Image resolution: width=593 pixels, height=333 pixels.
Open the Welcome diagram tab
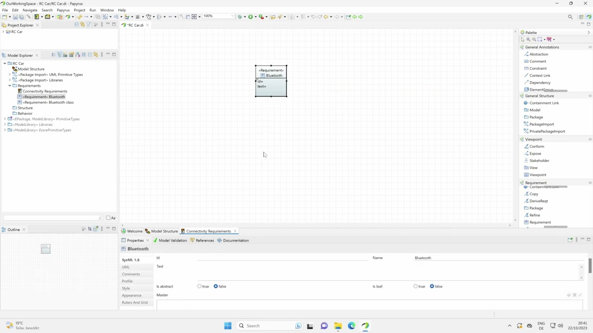(132, 231)
